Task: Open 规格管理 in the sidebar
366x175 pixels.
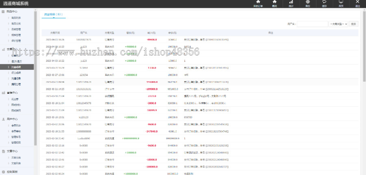Action: tap(16, 35)
